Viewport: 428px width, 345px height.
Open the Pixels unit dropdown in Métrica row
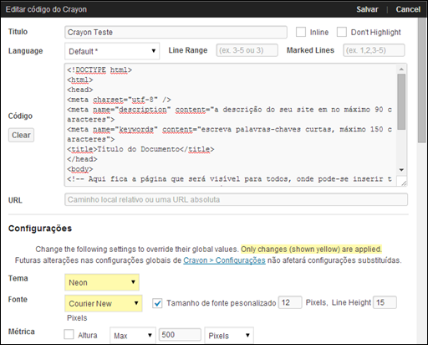point(229,335)
